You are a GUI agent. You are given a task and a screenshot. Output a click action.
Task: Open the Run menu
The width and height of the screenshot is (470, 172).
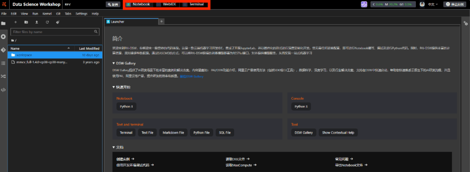click(35, 14)
